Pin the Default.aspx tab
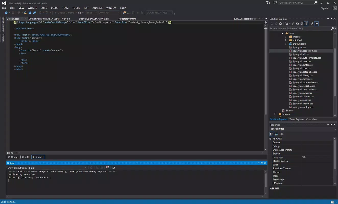338x204 pixels. click(x=22, y=19)
